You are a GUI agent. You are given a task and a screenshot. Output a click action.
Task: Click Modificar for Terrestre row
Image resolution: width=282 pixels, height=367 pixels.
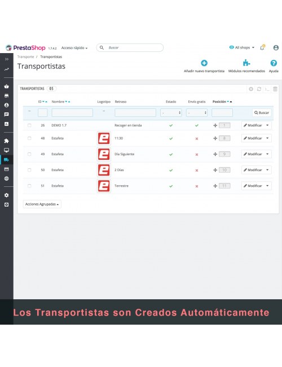[x=253, y=186]
